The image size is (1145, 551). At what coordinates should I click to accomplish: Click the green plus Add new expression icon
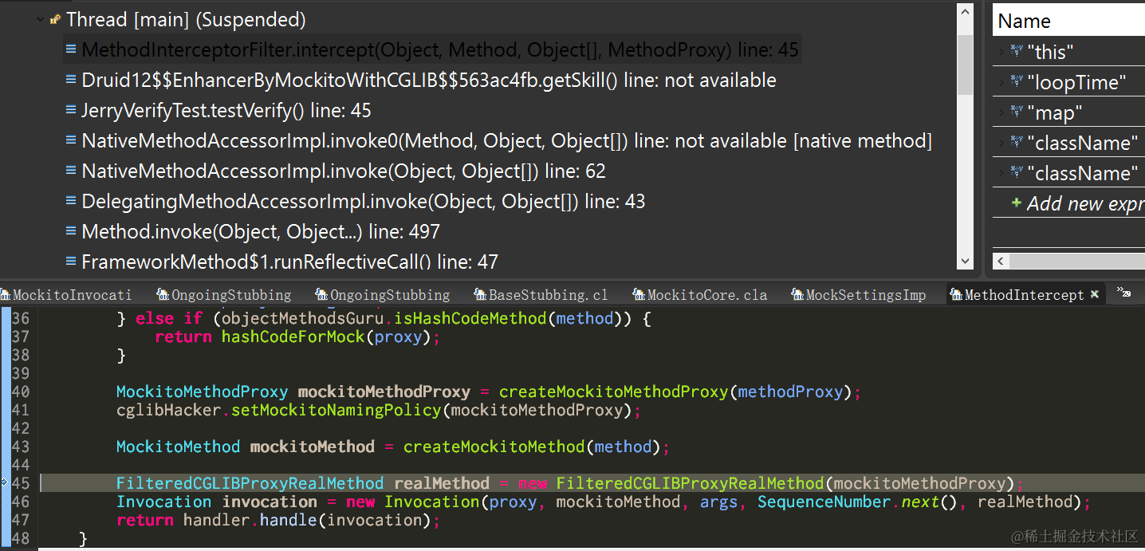[1017, 203]
